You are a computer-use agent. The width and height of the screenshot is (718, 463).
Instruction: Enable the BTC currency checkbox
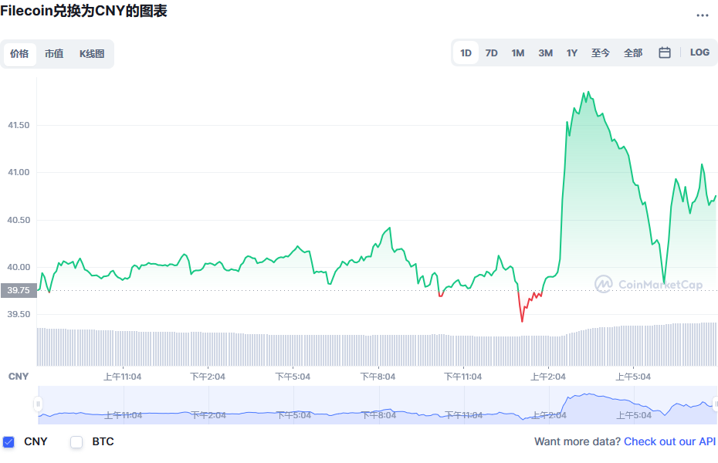coord(76,442)
